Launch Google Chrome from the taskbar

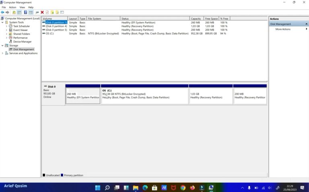click(183, 188)
